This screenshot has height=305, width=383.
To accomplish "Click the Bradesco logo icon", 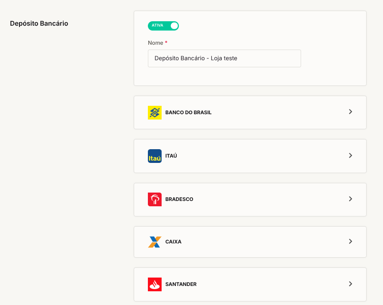I will (x=155, y=199).
